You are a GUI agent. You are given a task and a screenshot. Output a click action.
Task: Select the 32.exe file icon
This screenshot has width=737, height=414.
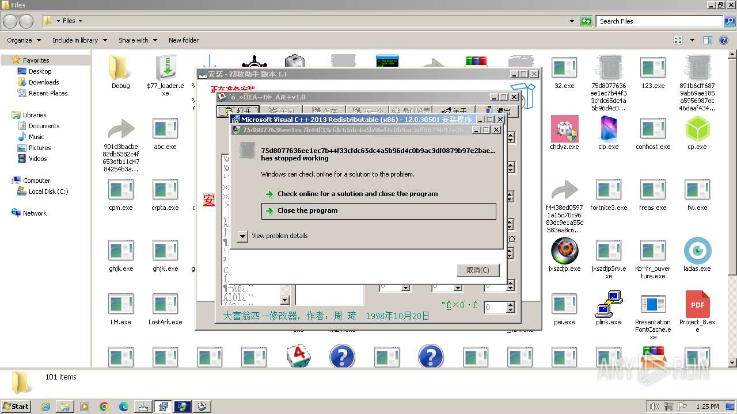tap(564, 68)
